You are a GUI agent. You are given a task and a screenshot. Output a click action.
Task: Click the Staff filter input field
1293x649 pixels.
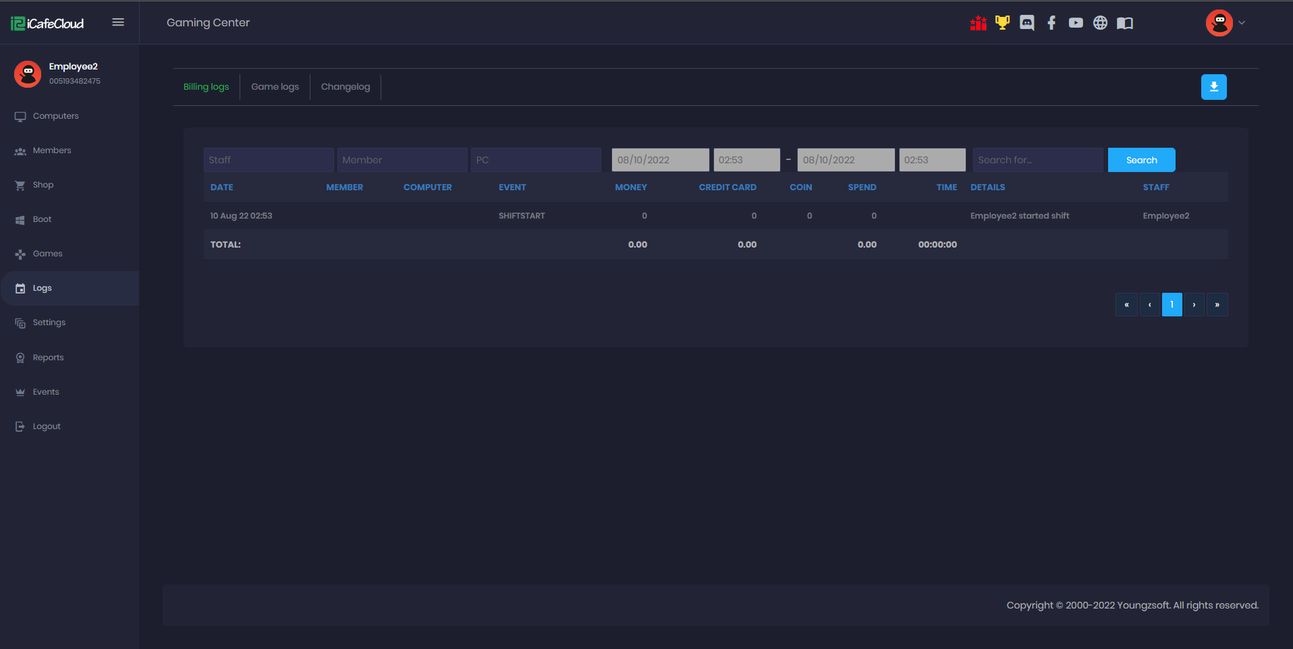[x=268, y=160]
